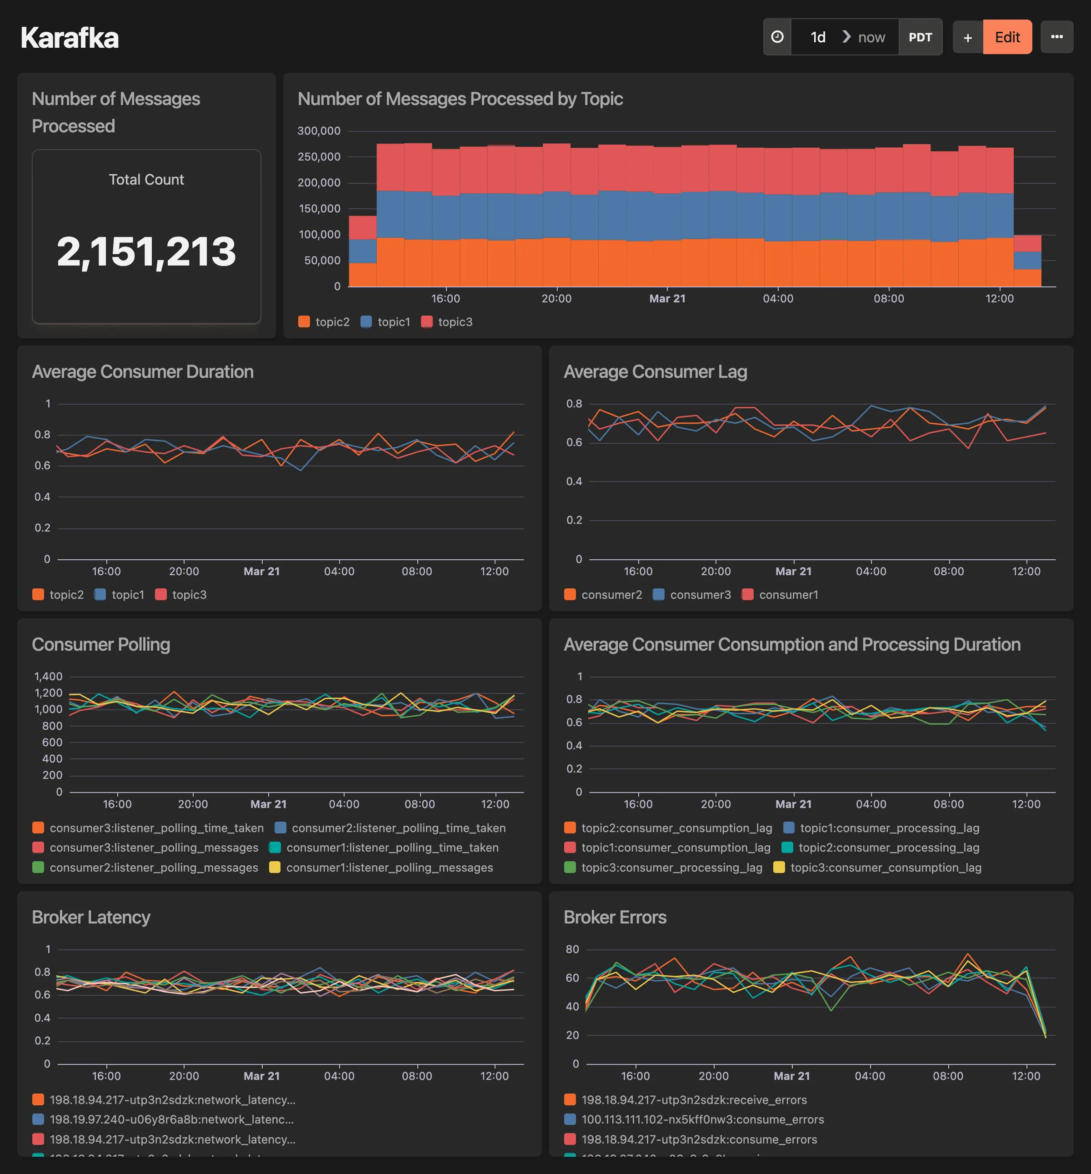This screenshot has width=1091, height=1174.
Task: Toggle 198.18.94.217 receive_errors in Broker Errors
Action: (694, 1099)
